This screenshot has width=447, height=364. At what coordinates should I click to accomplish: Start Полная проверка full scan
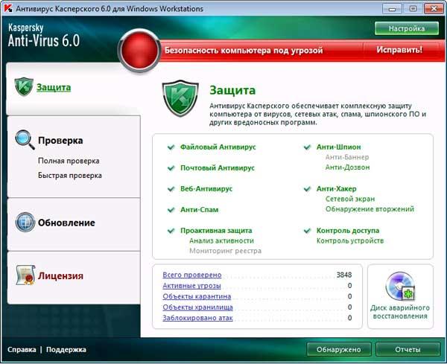click(x=69, y=161)
